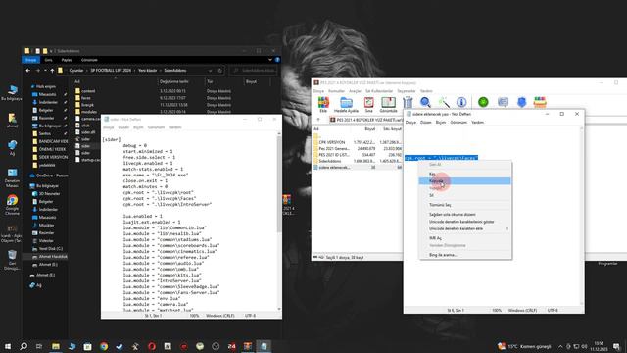627x353 pixels.
Task: Select the content folder in File Explorer
Action: 88,91
